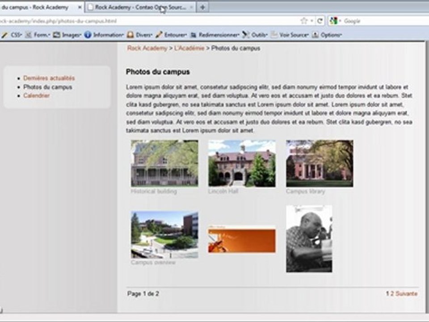The width and height of the screenshot is (429, 322).
Task: Open Lincoln Hall thumbnail photo
Action: [242, 164]
